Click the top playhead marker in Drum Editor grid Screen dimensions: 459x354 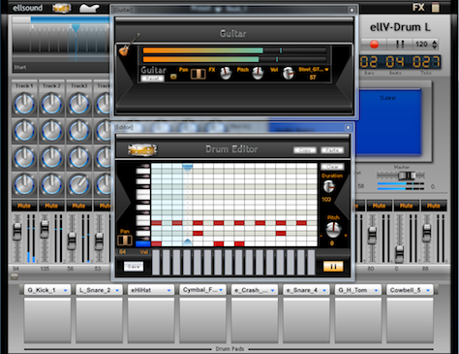point(188,168)
